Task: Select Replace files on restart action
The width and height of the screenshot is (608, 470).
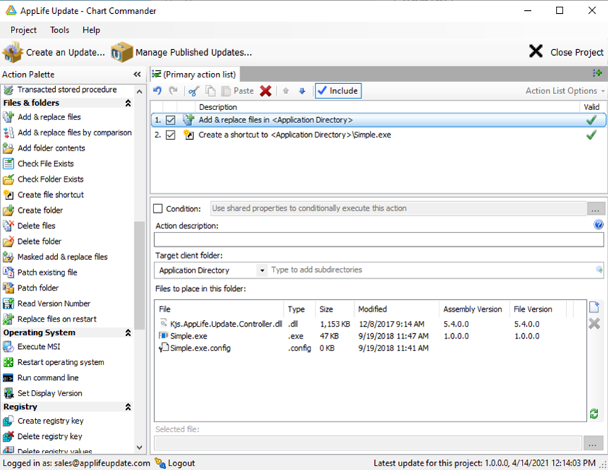Action: [50, 319]
